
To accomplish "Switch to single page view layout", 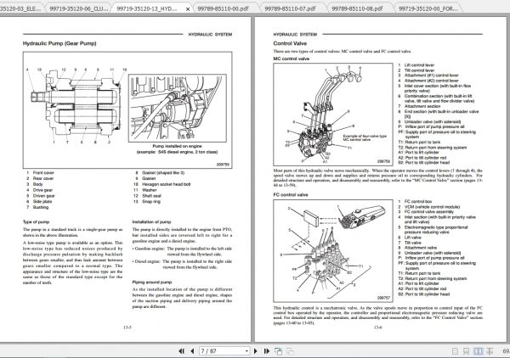I will pos(455,351).
